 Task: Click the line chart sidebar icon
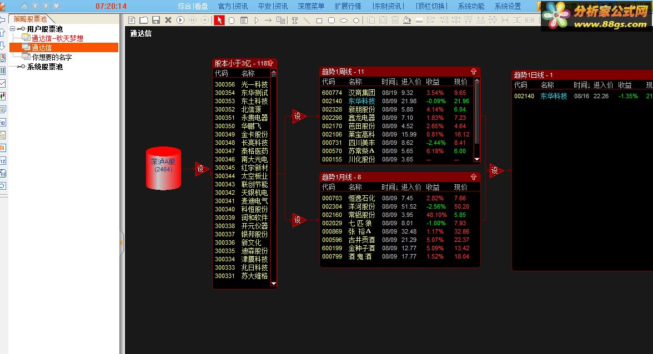click(x=2, y=84)
